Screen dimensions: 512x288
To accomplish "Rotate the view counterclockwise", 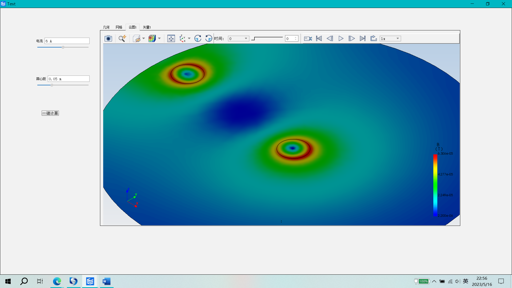I will (x=209, y=38).
